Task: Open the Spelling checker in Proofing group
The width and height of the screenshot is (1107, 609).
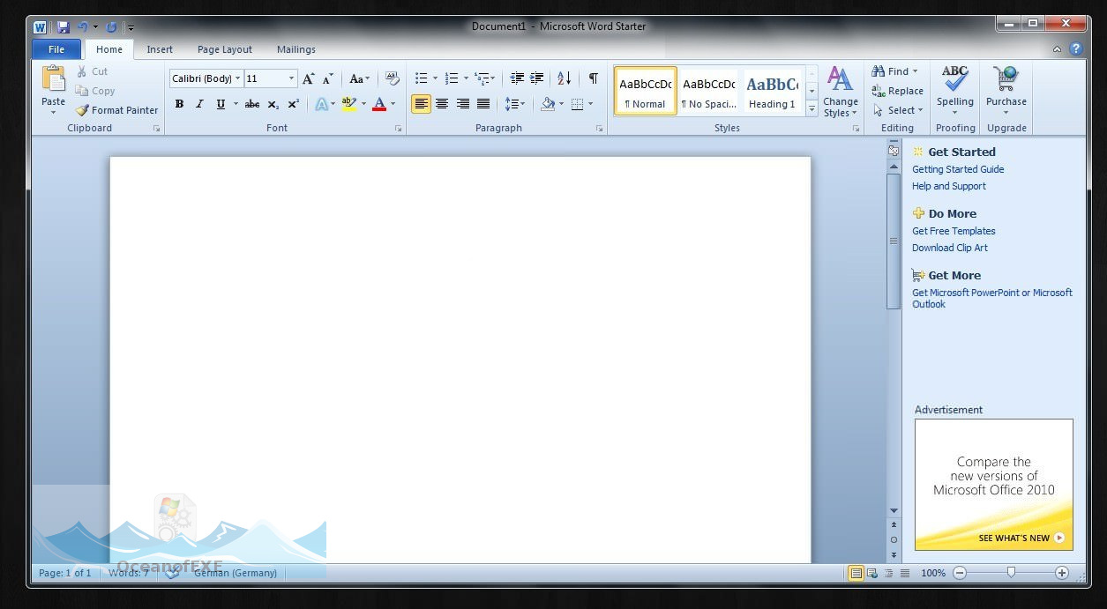Action: 954,88
